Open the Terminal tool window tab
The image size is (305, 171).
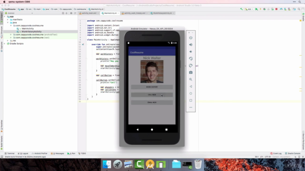[x=10, y=153]
